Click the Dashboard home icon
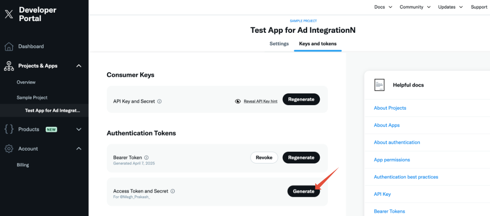 coord(9,46)
